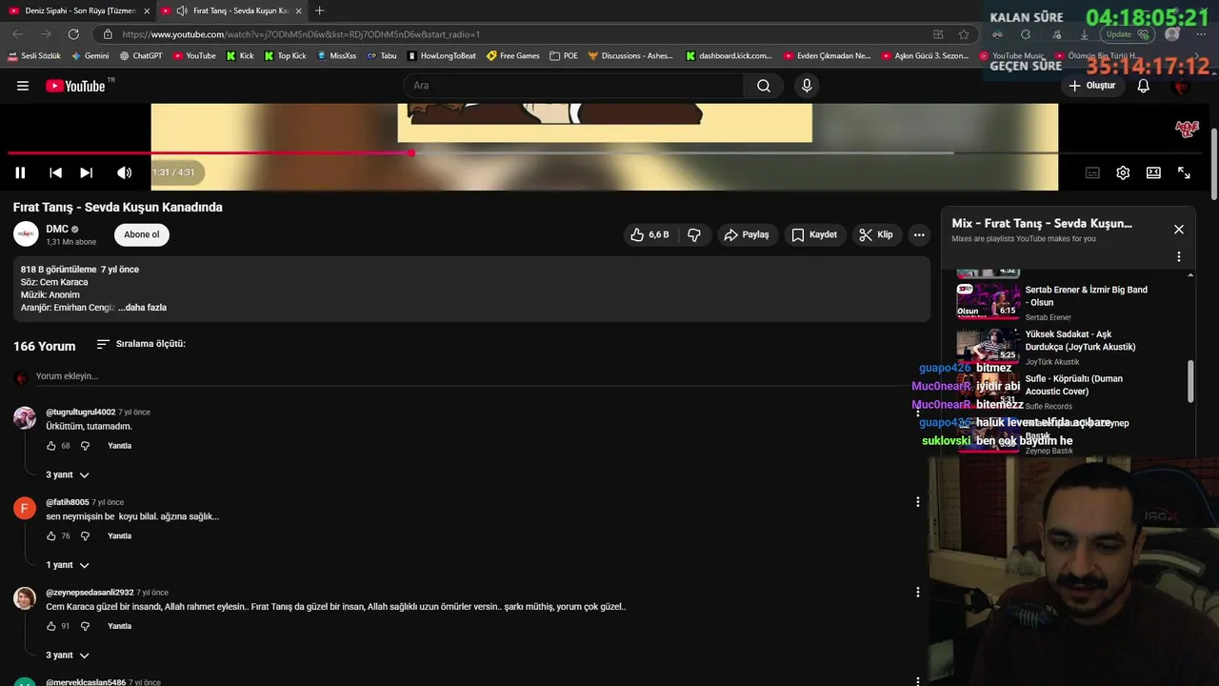This screenshot has width=1219, height=686.
Task: Expand 3 yanıt under tugrultugrul4002's comment
Action: pos(68,474)
